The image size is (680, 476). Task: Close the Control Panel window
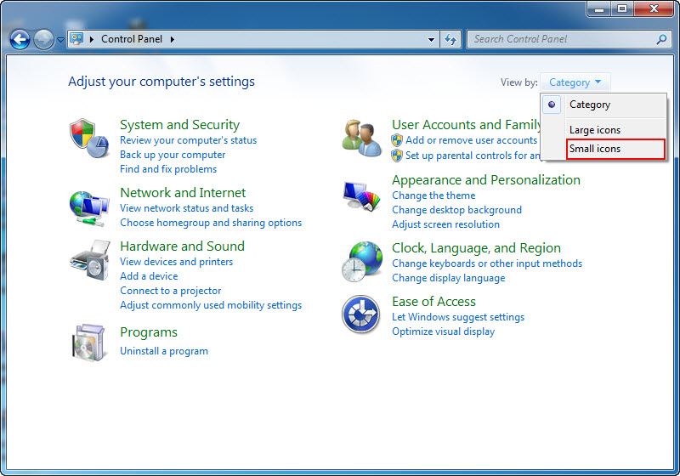[654, 8]
